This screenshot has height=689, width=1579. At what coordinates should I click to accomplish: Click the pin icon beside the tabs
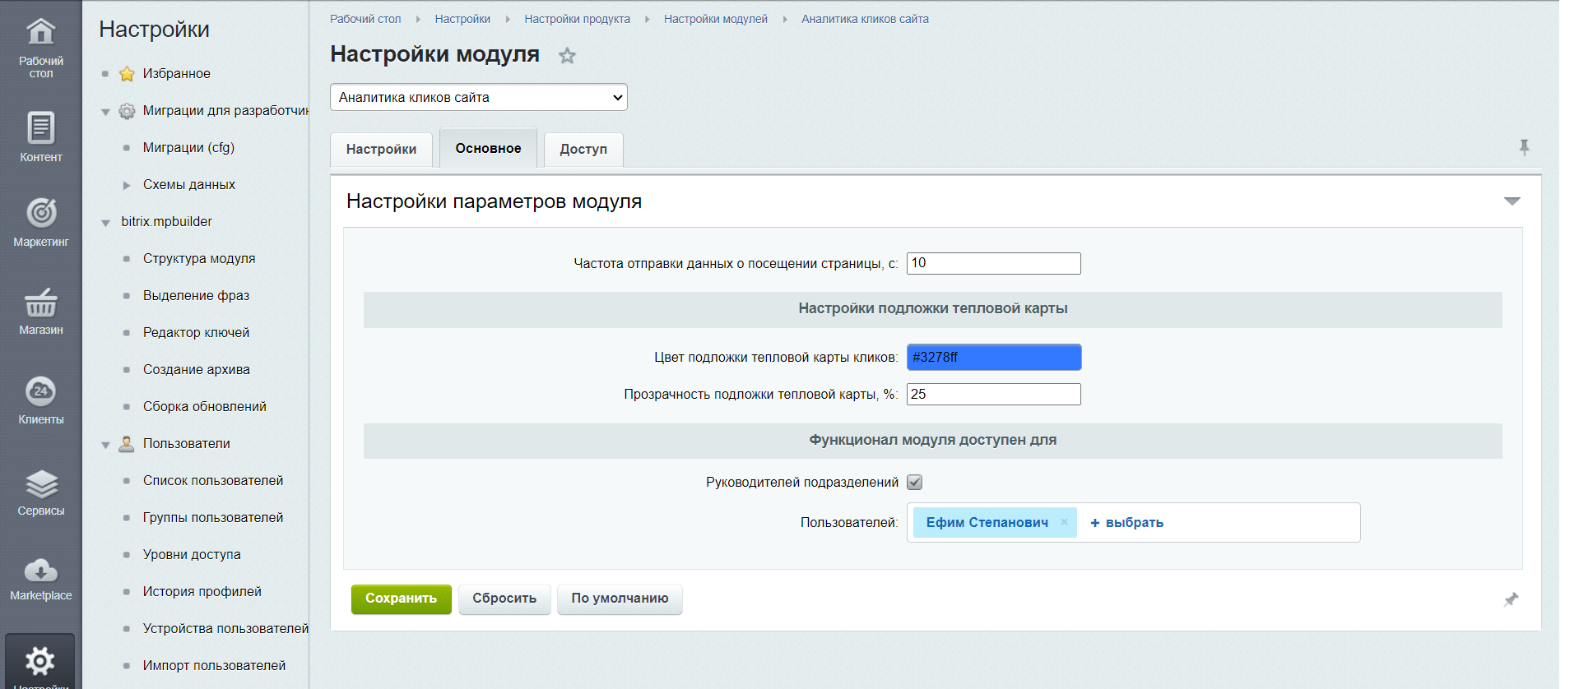click(x=1524, y=147)
